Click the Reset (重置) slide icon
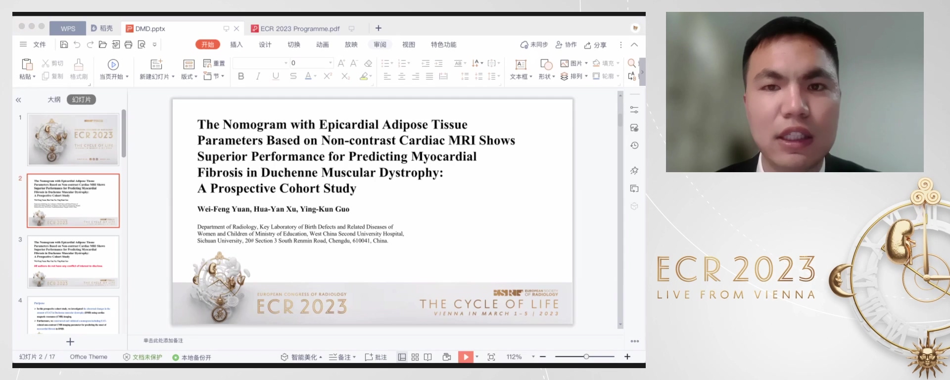Image resolution: width=950 pixels, height=380 pixels. [x=207, y=63]
